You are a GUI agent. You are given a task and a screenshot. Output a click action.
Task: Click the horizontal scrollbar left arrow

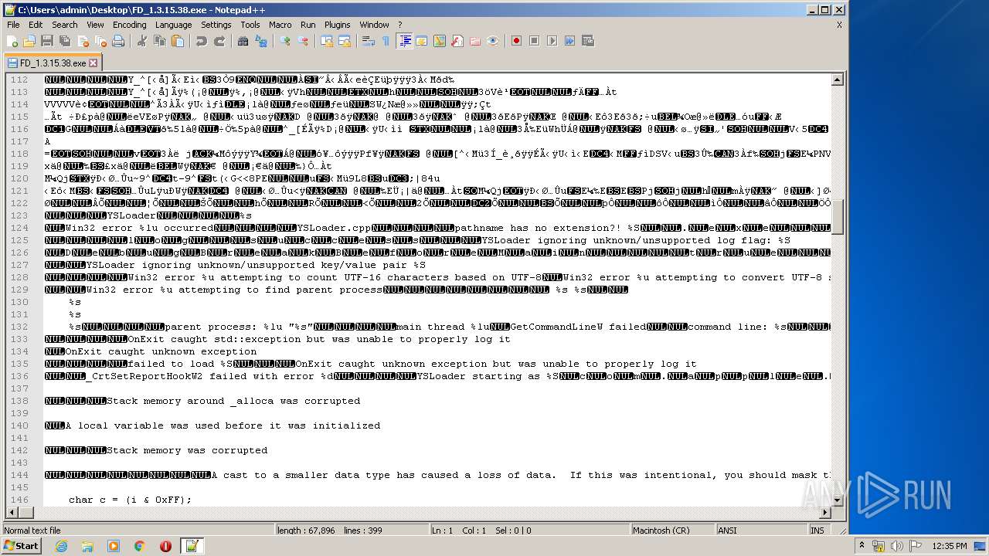[12, 513]
